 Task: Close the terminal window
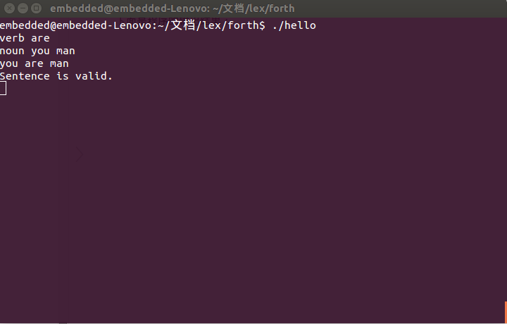pos(8,8)
